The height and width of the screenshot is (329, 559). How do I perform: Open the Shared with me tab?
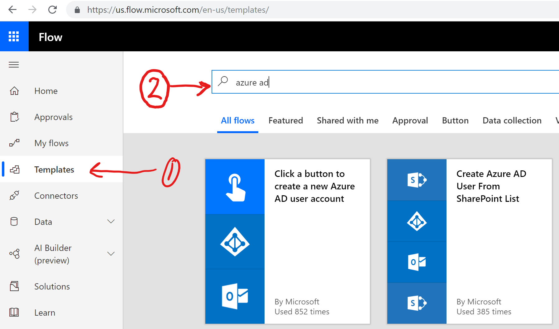348,121
